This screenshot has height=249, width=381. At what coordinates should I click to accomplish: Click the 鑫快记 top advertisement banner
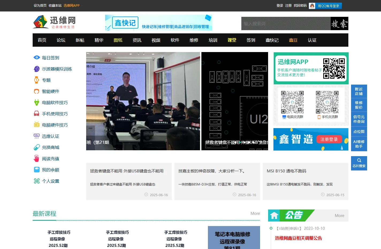pos(159,23)
